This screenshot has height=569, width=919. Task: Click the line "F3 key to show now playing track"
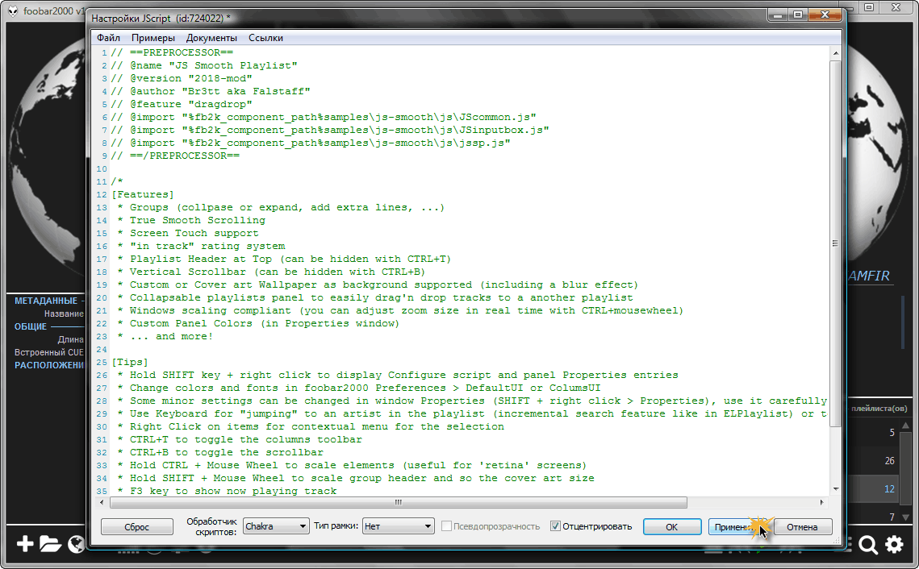tap(227, 491)
